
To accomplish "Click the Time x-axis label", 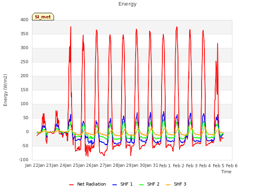I will pyautogui.click(x=226, y=172).
